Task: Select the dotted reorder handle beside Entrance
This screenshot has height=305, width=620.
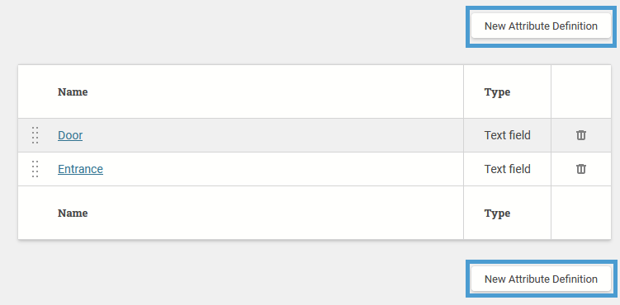Action: (x=35, y=169)
